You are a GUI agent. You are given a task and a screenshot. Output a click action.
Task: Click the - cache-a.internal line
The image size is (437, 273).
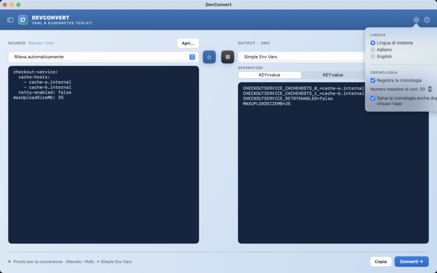[47, 82]
